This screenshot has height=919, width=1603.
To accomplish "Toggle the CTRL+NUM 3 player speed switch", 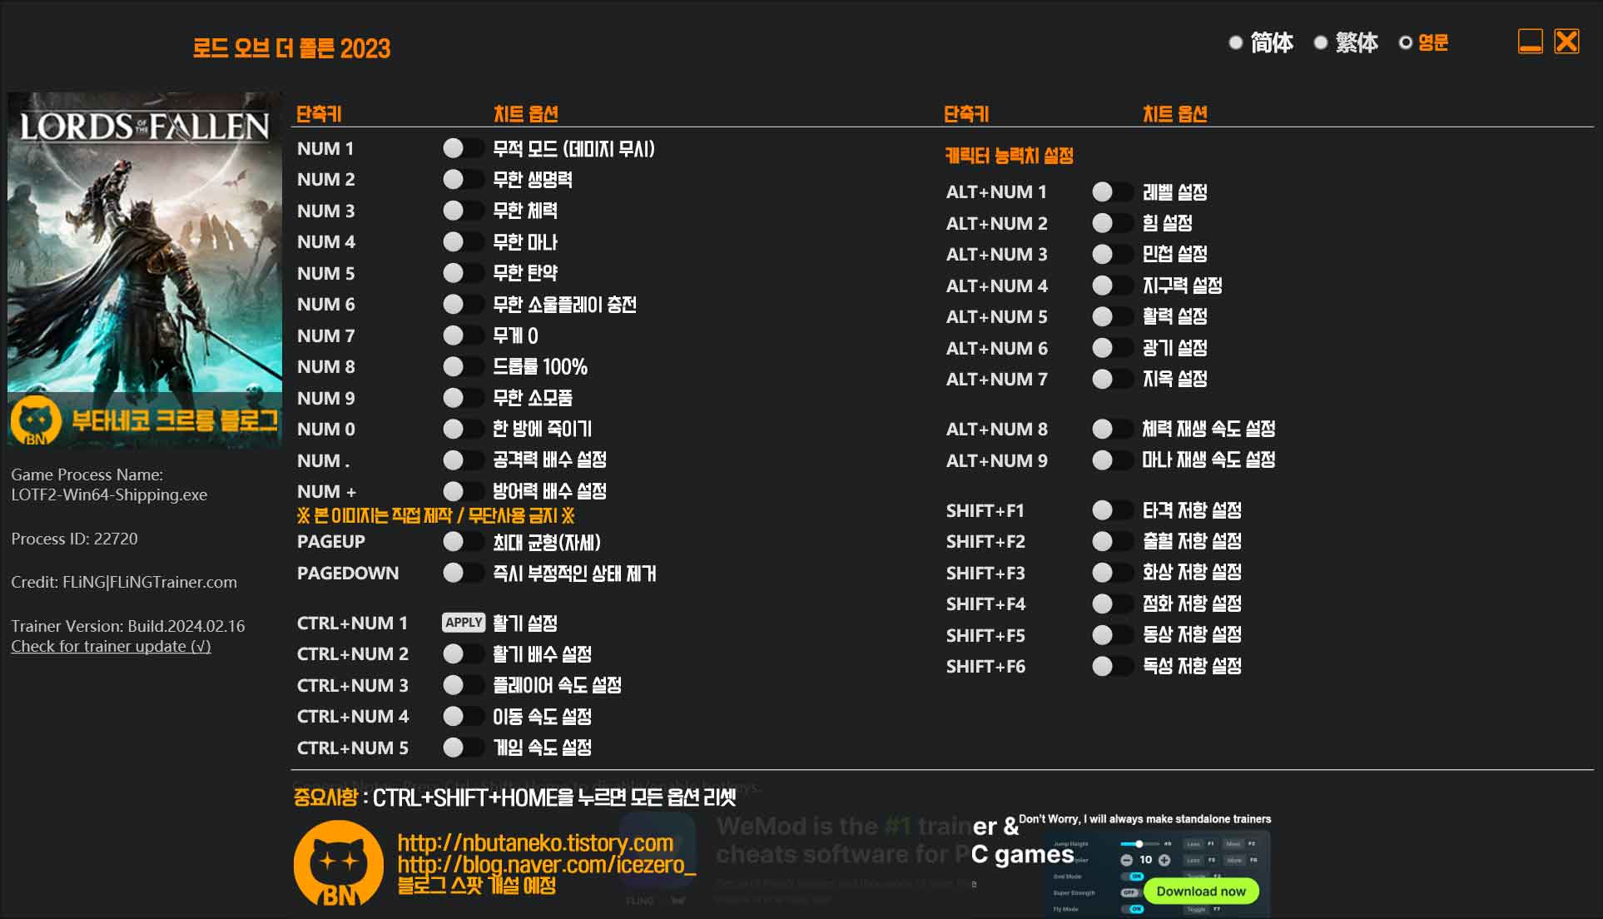I will click(463, 685).
